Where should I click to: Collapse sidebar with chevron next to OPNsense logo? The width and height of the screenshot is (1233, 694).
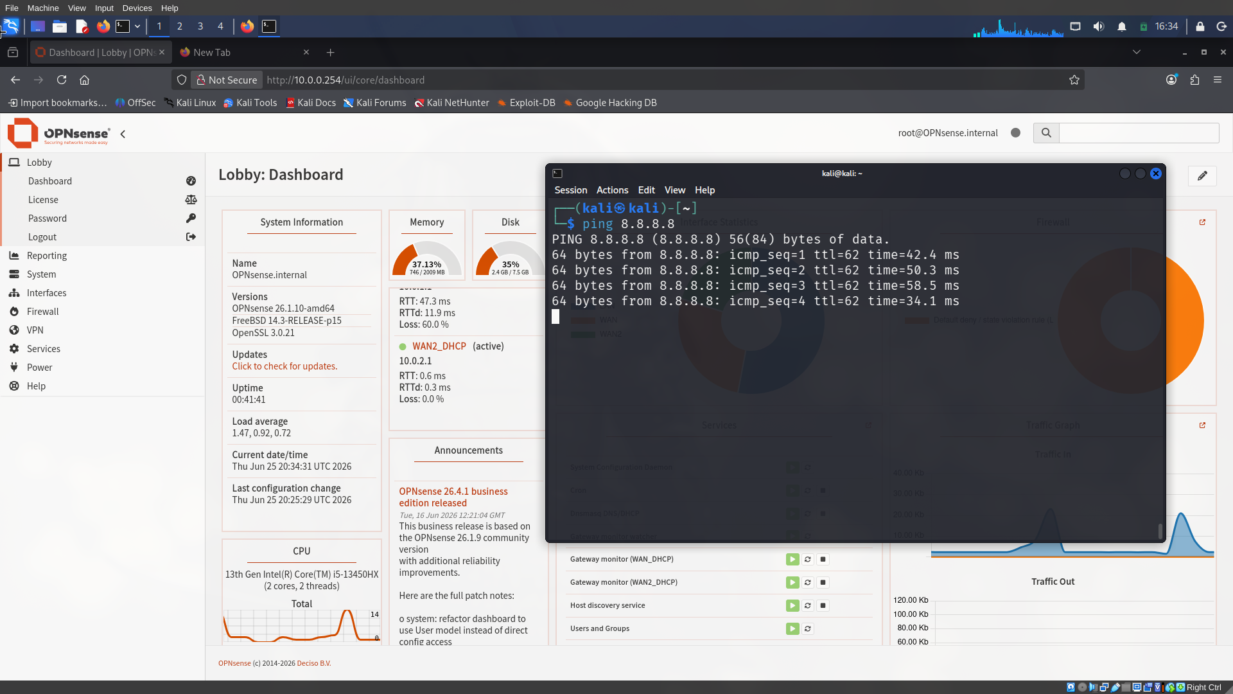pyautogui.click(x=123, y=134)
